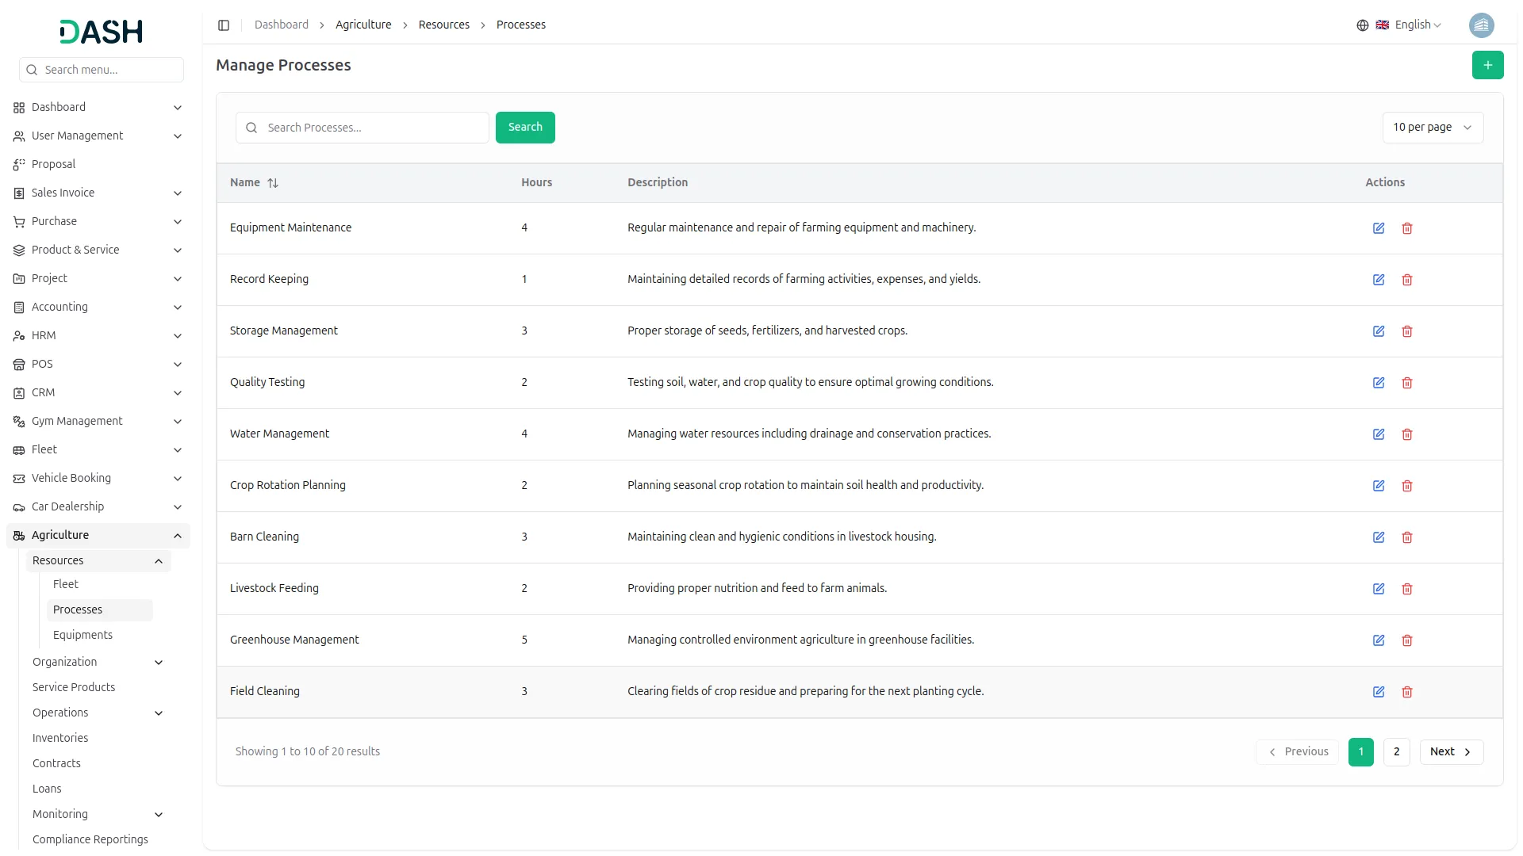1523x856 pixels.
Task: Toggle the sidebar panel icon
Action: (x=224, y=25)
